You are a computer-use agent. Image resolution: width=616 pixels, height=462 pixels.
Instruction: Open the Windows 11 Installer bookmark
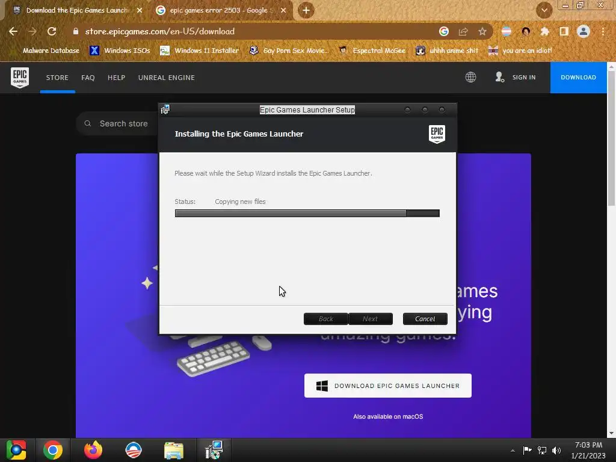pyautogui.click(x=200, y=51)
